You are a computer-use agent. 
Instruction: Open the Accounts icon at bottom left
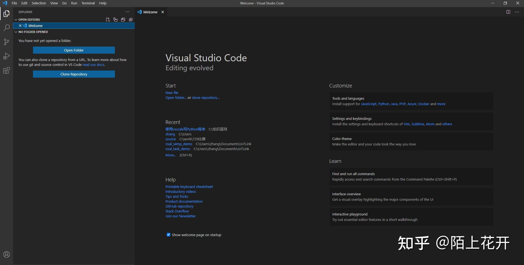7,254
